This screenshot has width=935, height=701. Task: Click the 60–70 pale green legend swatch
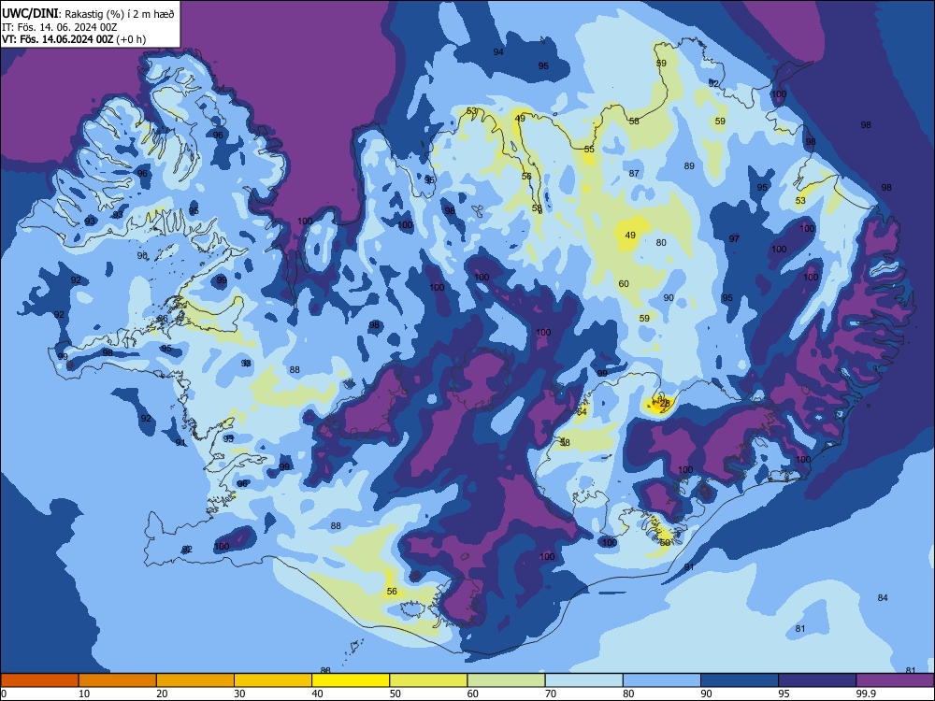(506, 680)
